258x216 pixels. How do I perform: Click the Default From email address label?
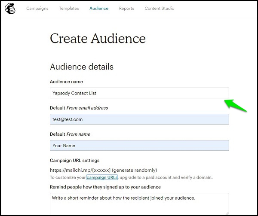click(79, 108)
